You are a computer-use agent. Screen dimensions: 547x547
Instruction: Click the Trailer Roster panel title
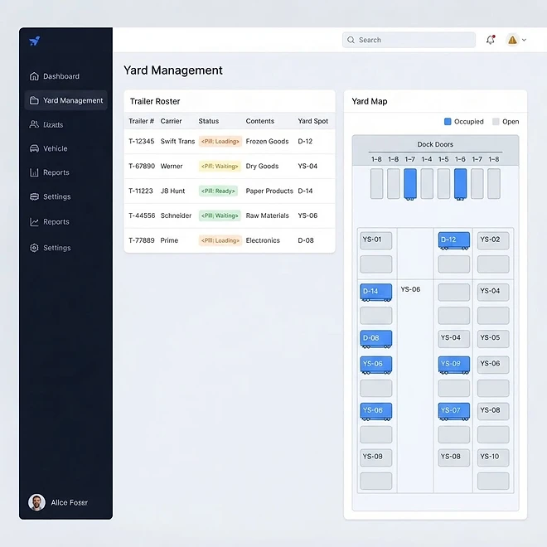point(155,101)
